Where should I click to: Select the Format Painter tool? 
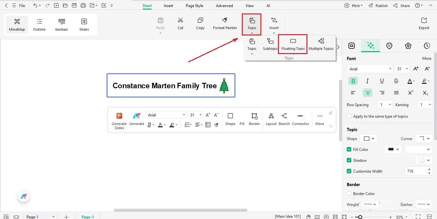pos(225,23)
